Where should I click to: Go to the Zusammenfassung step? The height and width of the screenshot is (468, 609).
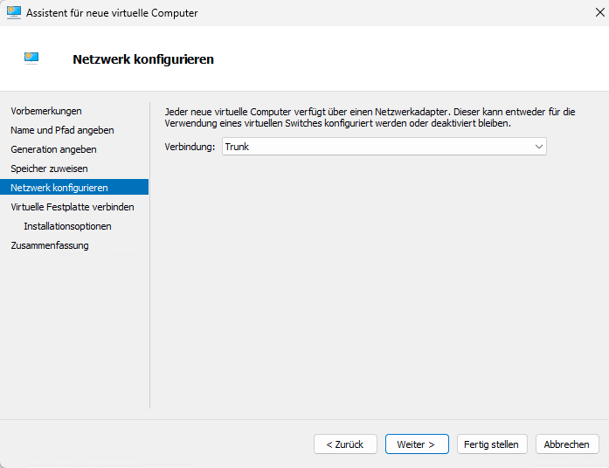tap(50, 245)
